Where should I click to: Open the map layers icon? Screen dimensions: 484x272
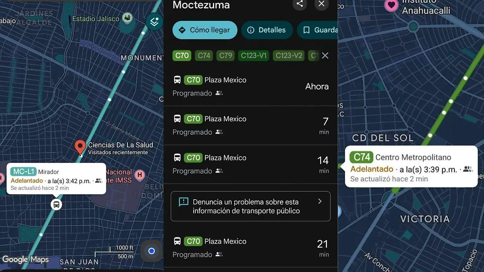[x=154, y=21]
